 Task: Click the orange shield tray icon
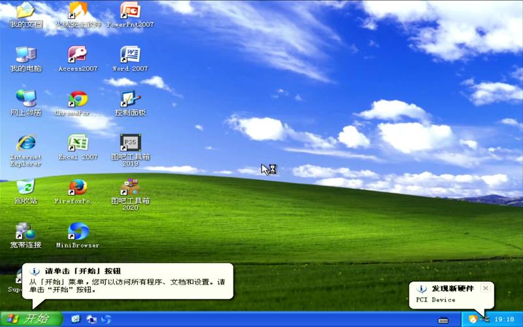click(x=473, y=319)
